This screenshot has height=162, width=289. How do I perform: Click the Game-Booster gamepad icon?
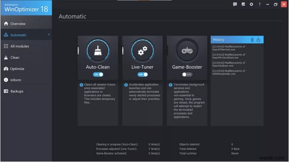pyautogui.click(x=187, y=51)
